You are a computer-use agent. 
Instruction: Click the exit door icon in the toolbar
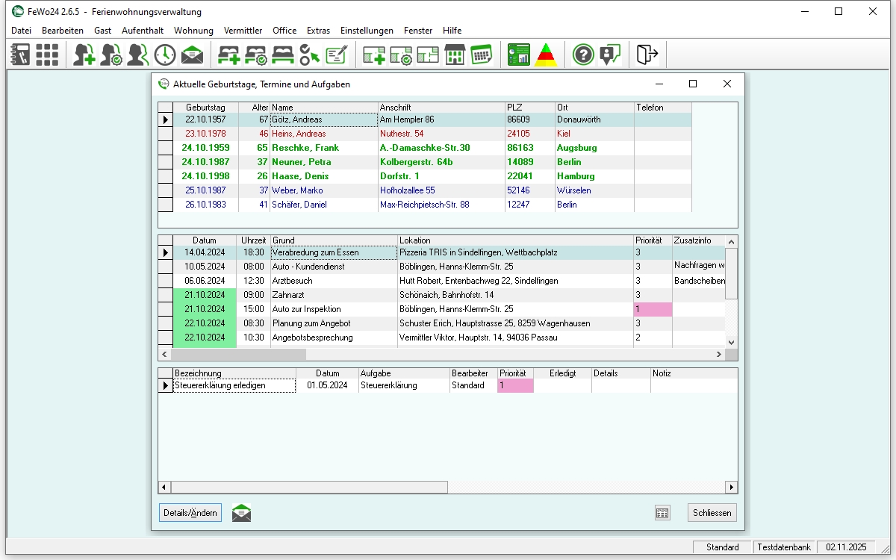[x=647, y=55]
